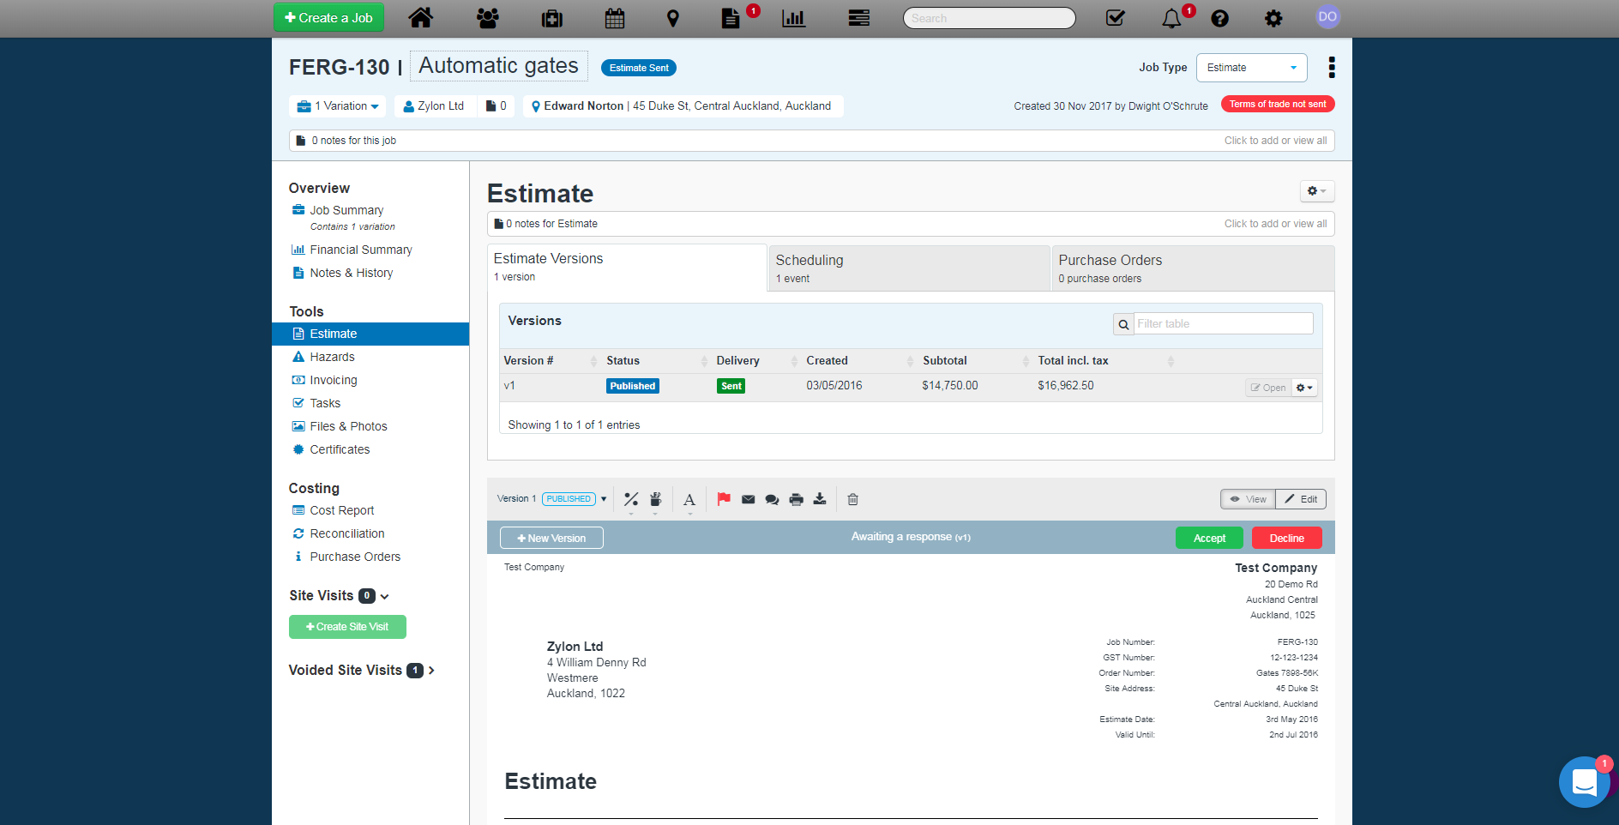The image size is (1619, 825).
Task: Email the estimate using envelope icon
Action: pos(748,499)
